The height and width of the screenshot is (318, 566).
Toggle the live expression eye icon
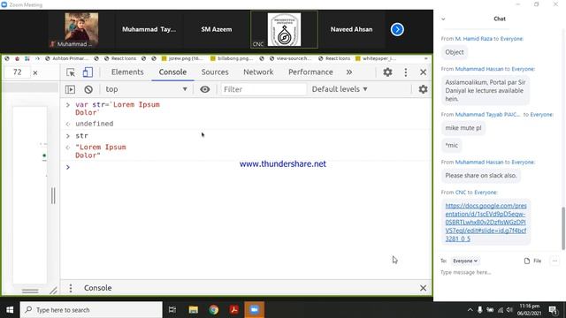tap(204, 89)
